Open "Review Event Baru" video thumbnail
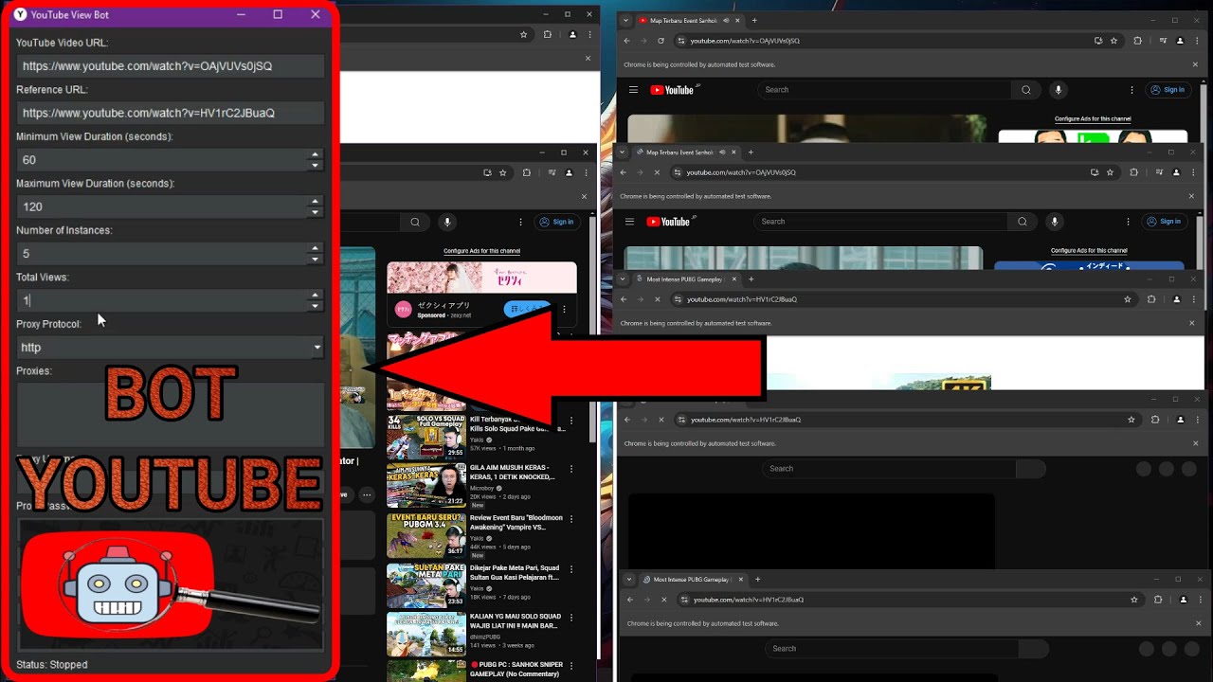The width and height of the screenshot is (1213, 682). [x=426, y=535]
